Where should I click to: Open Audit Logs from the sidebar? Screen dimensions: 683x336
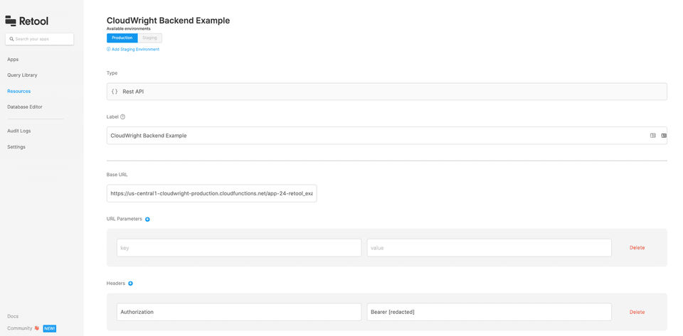coord(19,131)
